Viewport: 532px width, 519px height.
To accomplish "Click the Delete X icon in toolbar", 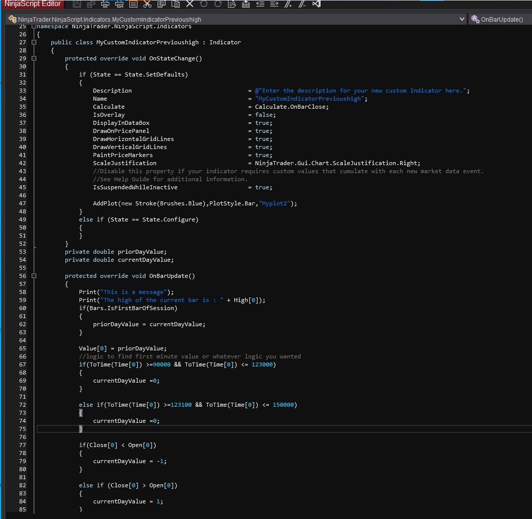I will 190,4.
